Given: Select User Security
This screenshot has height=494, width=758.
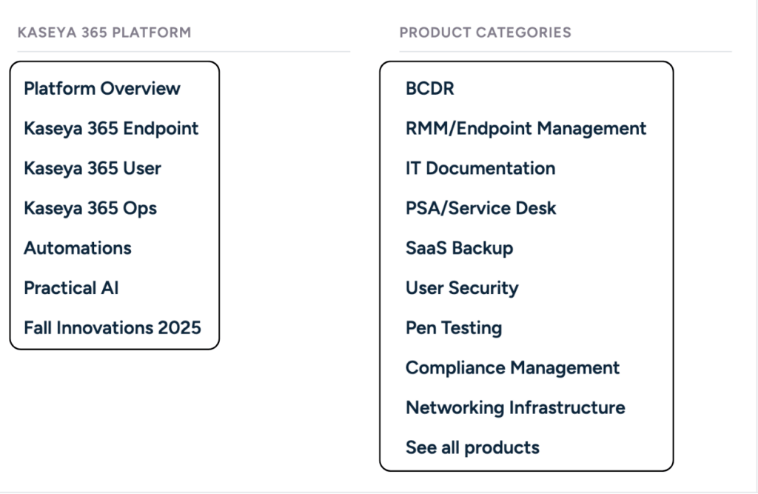Looking at the screenshot, I should [462, 289].
